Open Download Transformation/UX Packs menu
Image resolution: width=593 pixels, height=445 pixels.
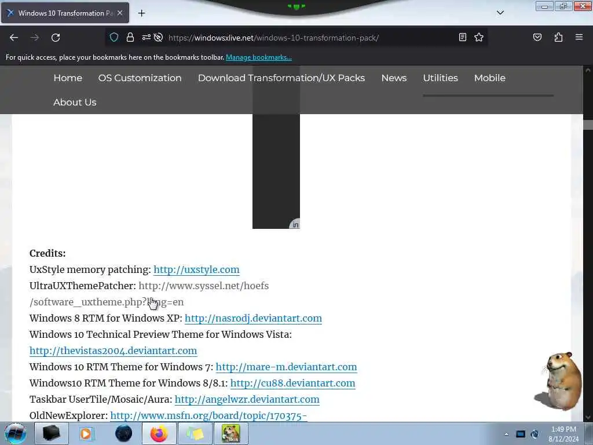point(281,78)
